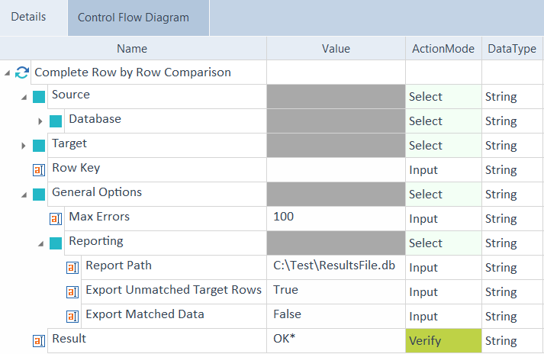Click the input icon beside Row Key
Screen dimensions: 544x354
[39, 170]
